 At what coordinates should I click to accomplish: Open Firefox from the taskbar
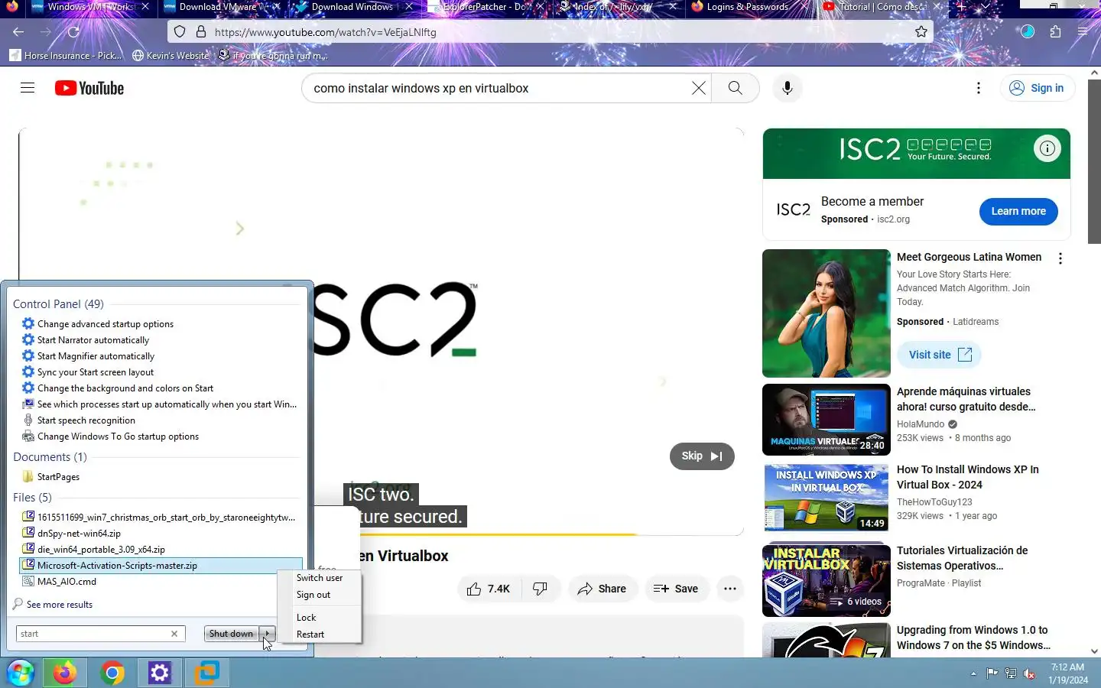[x=64, y=673]
